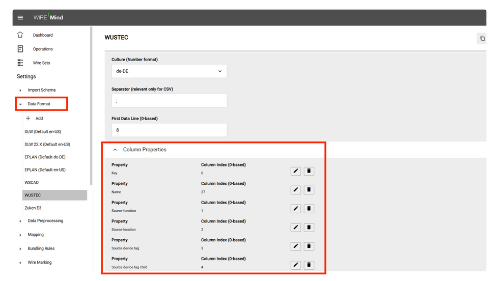The image size is (499, 281).
Task: Open the Culture de-DE dropdown
Action: point(169,71)
